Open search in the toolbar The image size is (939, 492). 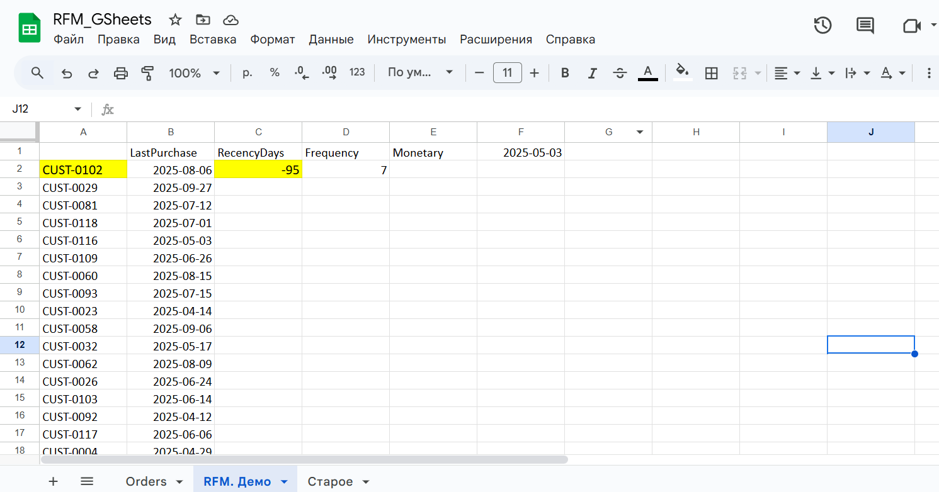[x=37, y=73]
